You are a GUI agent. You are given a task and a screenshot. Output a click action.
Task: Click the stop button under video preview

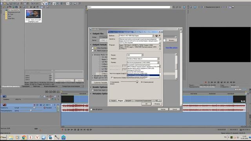tap(222, 82)
